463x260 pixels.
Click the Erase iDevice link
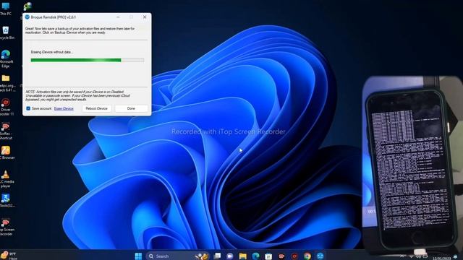(x=64, y=108)
